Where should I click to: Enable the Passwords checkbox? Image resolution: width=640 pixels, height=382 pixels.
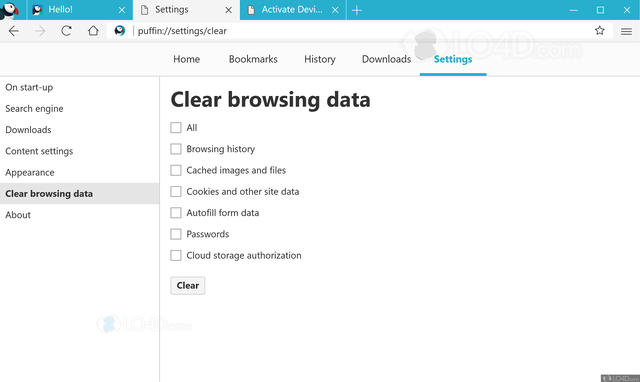coord(176,234)
